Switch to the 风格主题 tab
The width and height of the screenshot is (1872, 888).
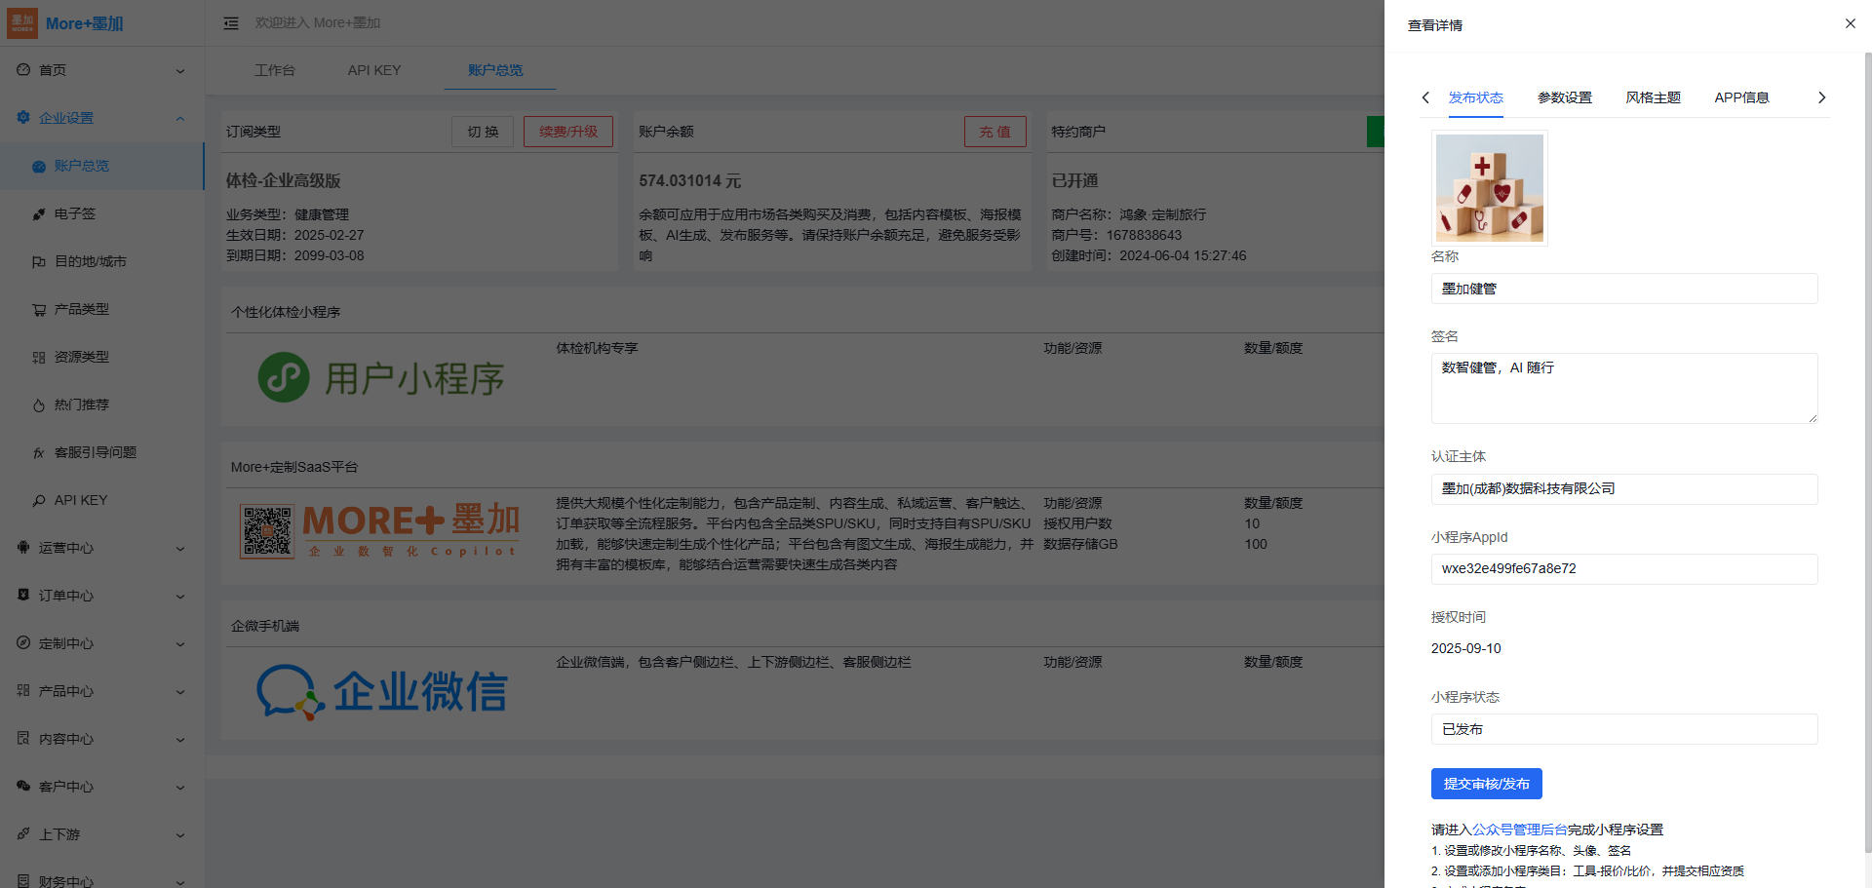1653,97
